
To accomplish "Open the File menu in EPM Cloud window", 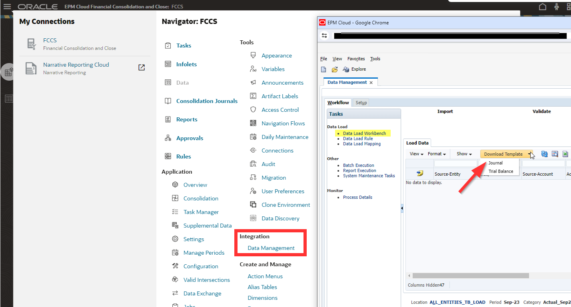I will [x=324, y=59].
